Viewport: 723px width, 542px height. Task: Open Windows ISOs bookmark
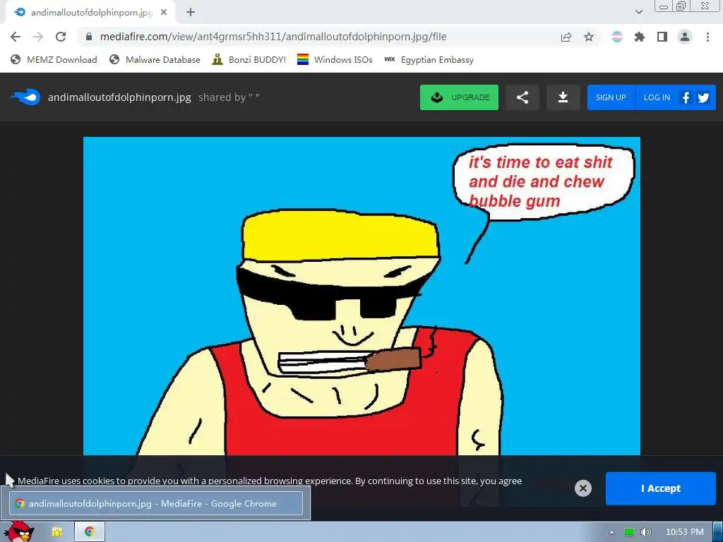point(335,60)
